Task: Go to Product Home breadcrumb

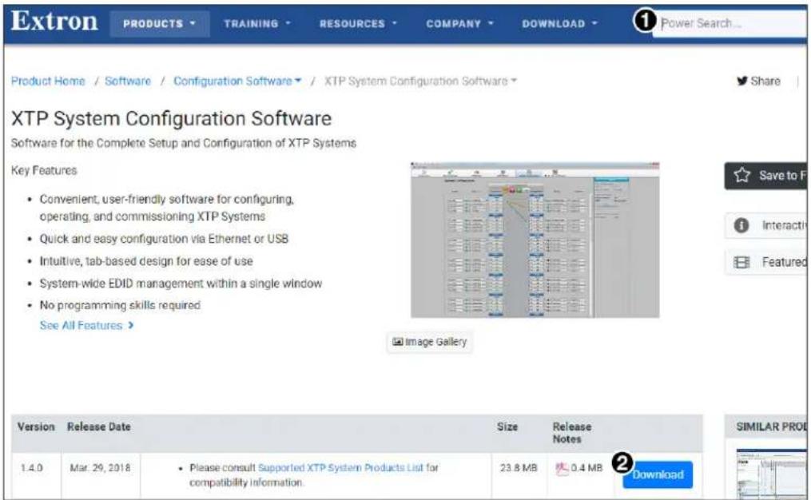Action: [x=48, y=81]
